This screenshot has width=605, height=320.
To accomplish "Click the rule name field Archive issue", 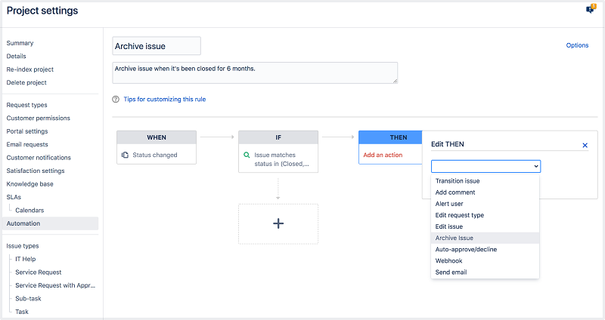I will 157,46.
